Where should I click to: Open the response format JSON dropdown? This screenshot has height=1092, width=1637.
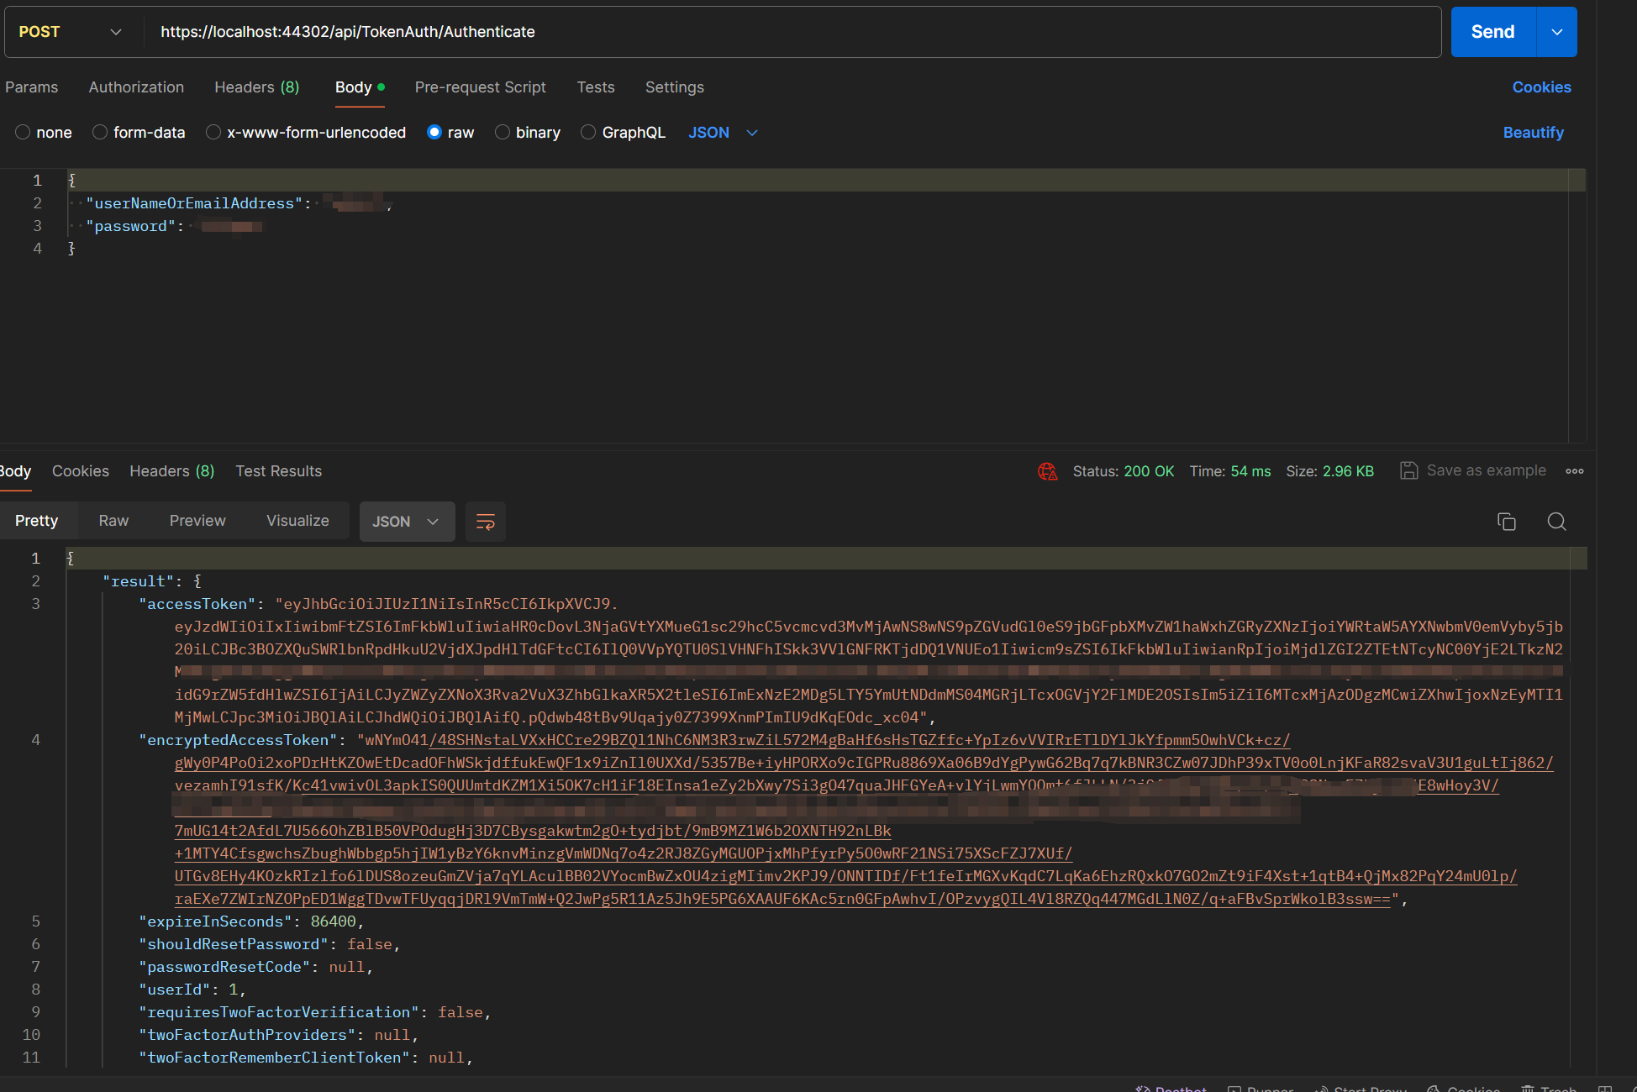407,522
